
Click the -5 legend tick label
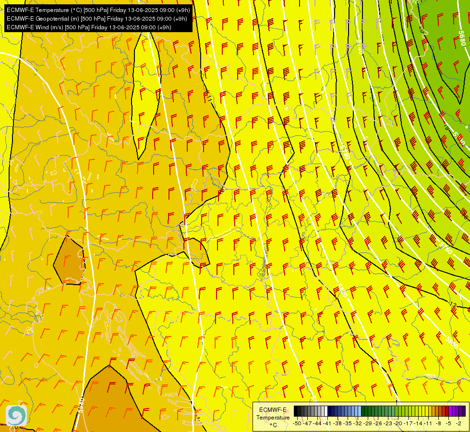[x=448, y=423]
